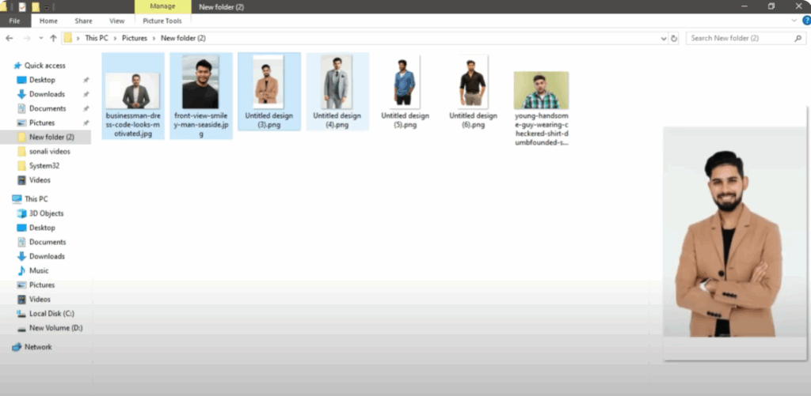
Task: Expand the ribbon with the chevron
Action: tap(794, 21)
